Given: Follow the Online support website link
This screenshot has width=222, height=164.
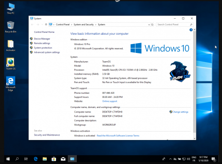Looking at the screenshot, I should click(110, 101).
